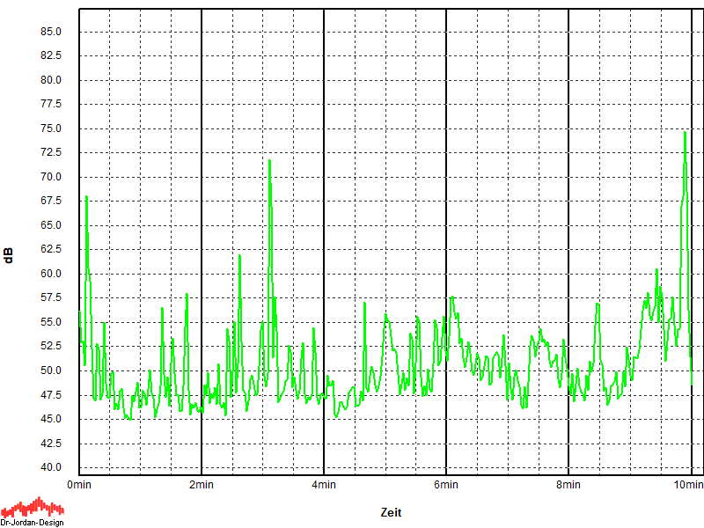Click the first green peak near 0min
The image size is (704, 528).
coord(86,198)
